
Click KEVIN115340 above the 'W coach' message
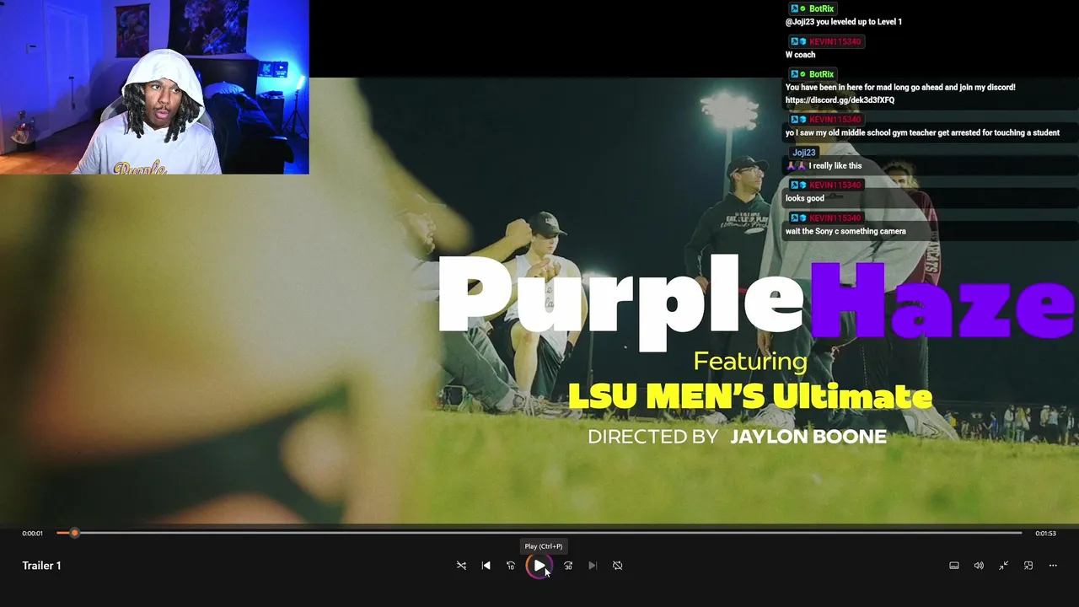[835, 41]
